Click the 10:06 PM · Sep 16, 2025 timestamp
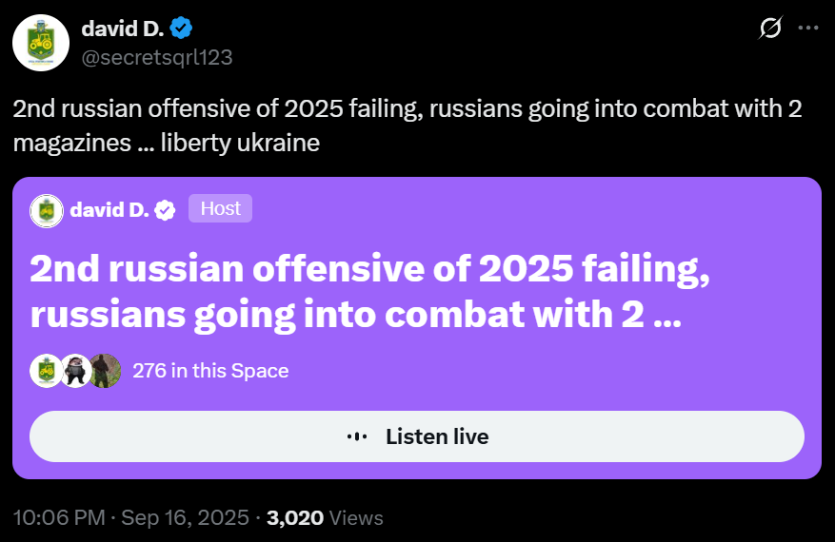 [131, 517]
